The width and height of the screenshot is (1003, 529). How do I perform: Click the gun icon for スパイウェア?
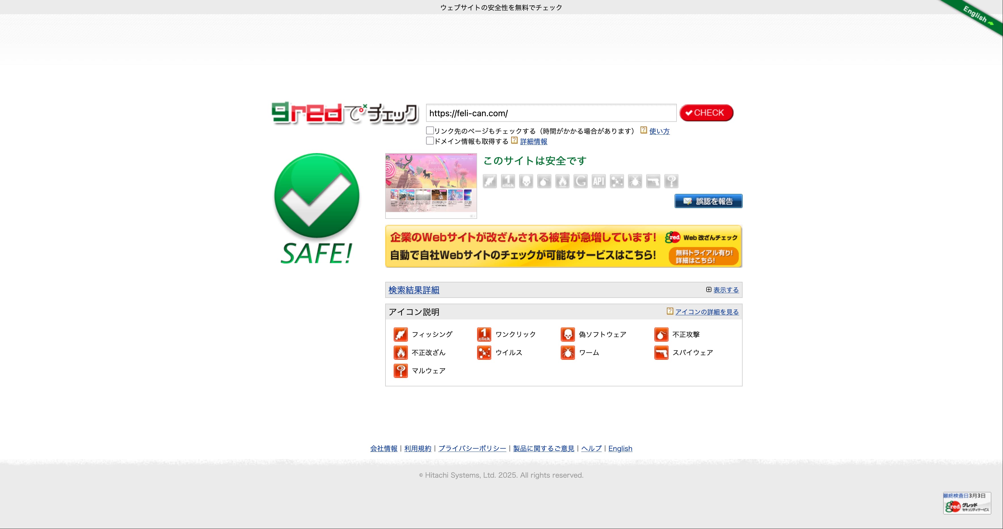pyautogui.click(x=661, y=353)
